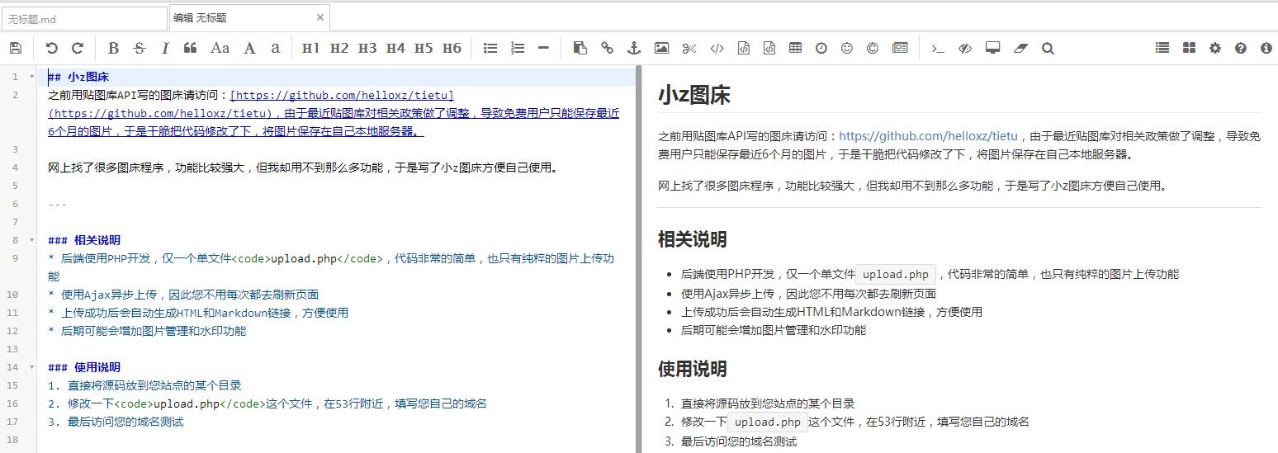1278x453 pixels.
Task: Insert a block quote
Action: (190, 49)
